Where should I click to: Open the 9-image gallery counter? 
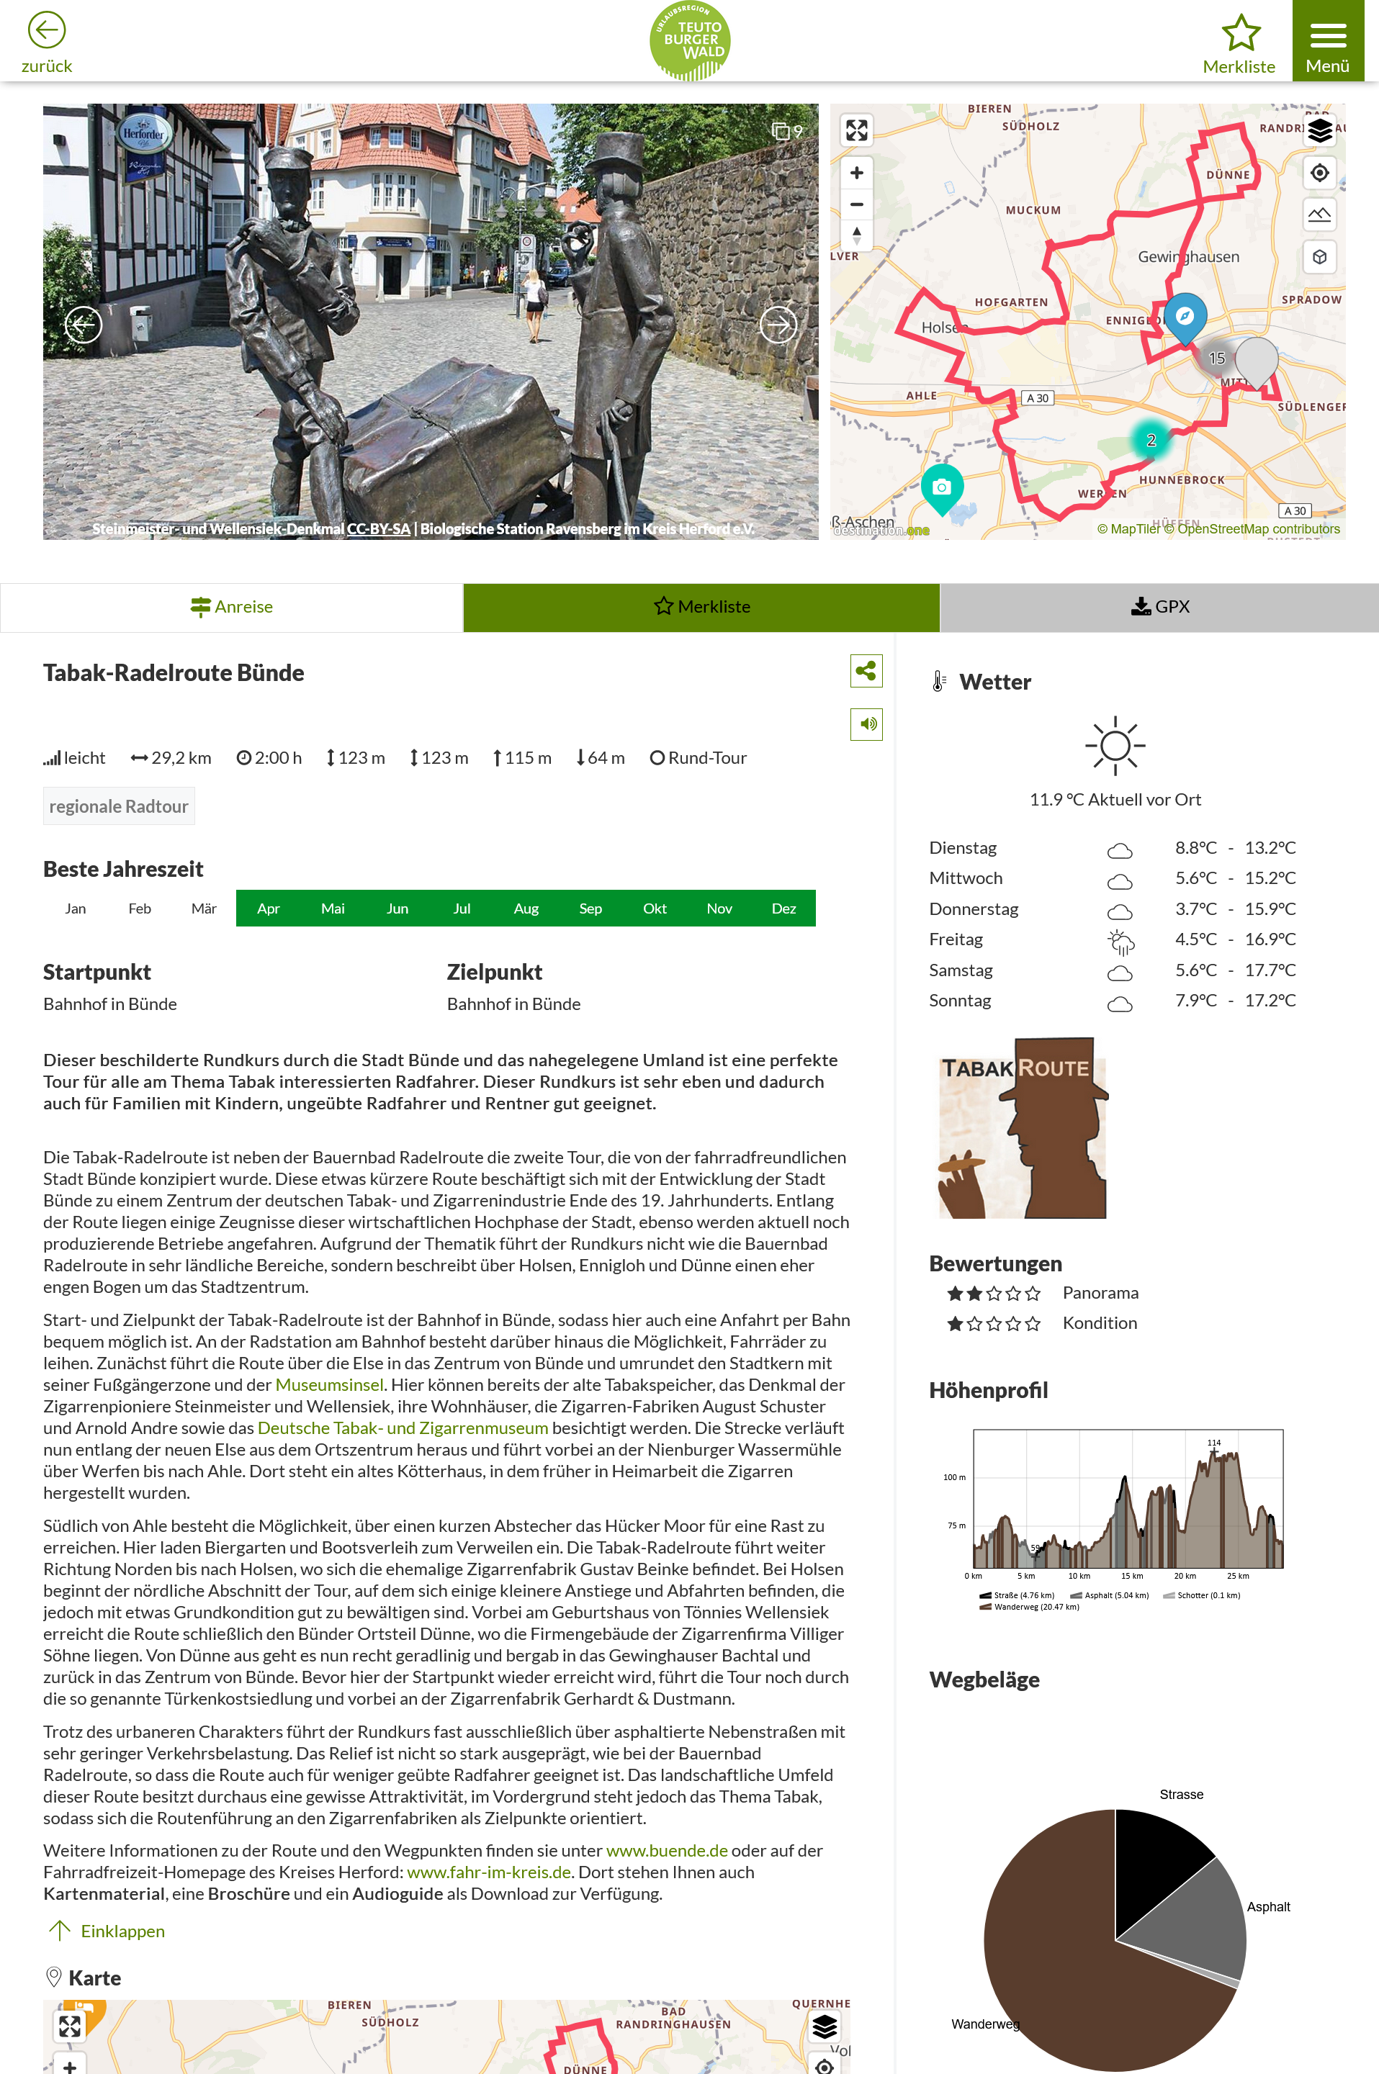[787, 131]
